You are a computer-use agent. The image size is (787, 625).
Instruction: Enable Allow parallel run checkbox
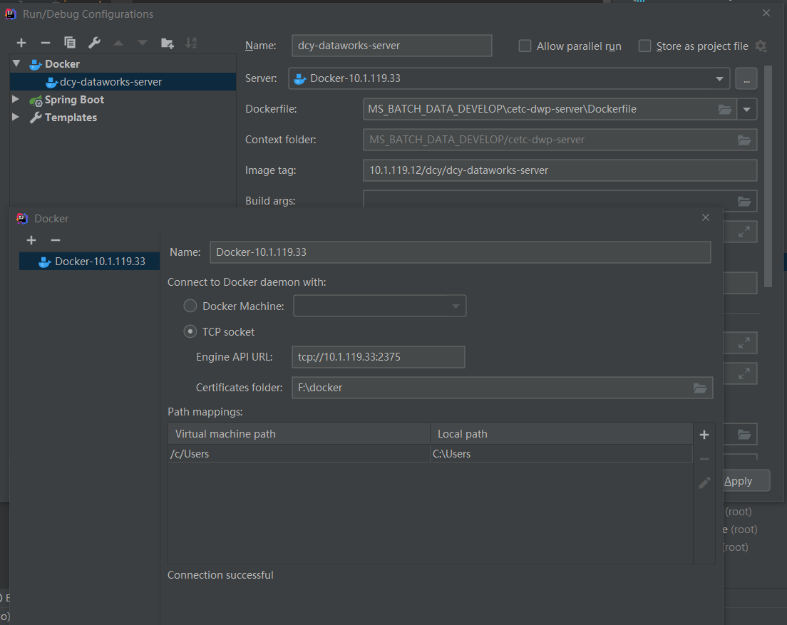point(525,46)
